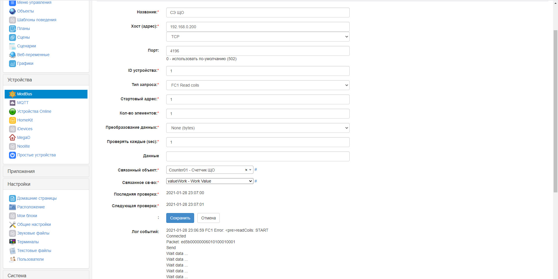
Task: Click the # link beside linked object
Action: 256,169
